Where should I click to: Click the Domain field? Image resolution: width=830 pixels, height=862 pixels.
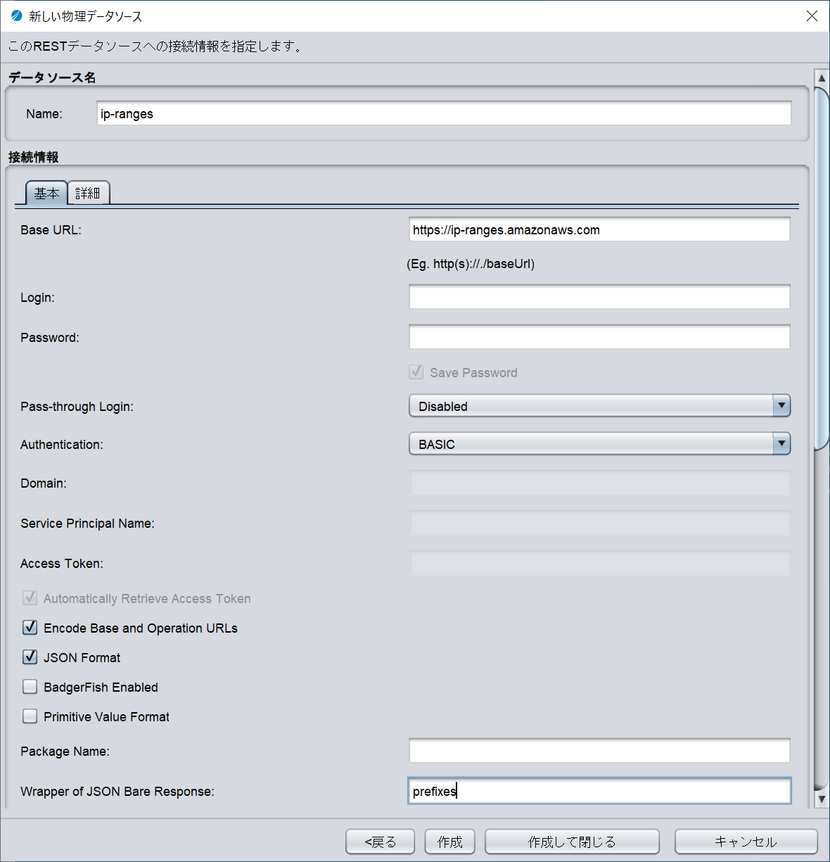pos(599,483)
